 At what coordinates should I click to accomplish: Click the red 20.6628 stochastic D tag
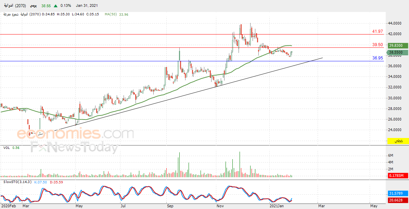click(x=397, y=200)
